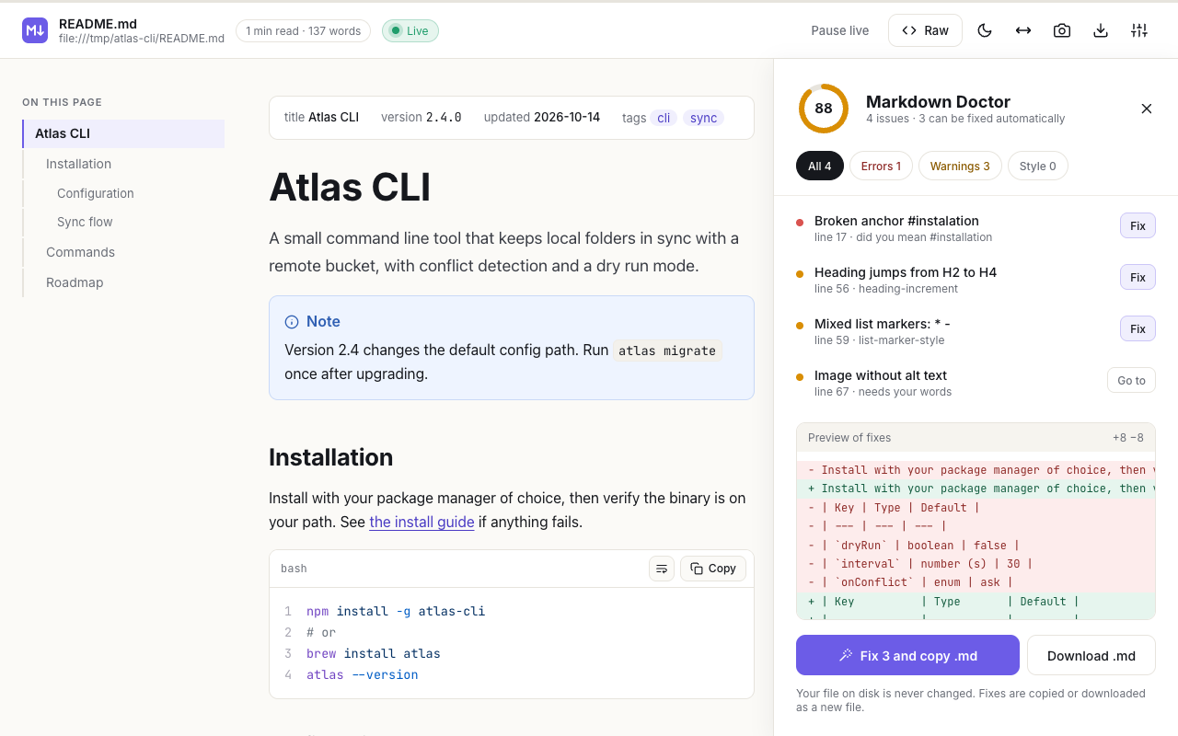Click the health score 88 ring
Image resolution: width=1178 pixels, height=736 pixels.
(x=824, y=109)
